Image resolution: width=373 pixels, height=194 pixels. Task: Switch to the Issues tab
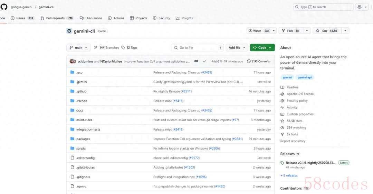22,18
